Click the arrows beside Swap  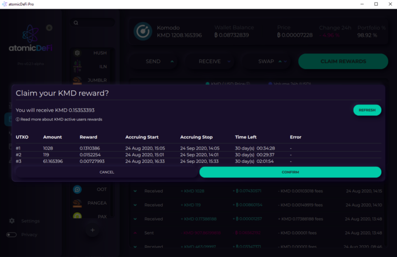coord(283,61)
